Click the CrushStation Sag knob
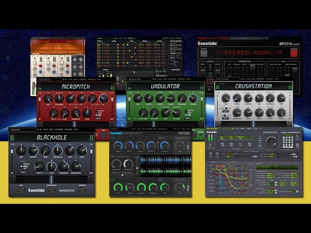The width and height of the screenshot is (311, 233). point(259,98)
